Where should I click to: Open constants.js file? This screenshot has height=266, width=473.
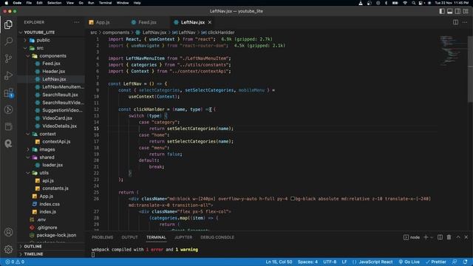tap(55, 188)
